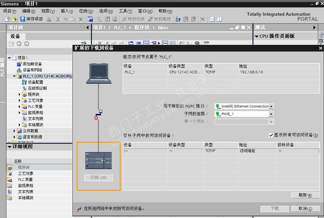Select PLC_1 row in configured nodes table
This screenshot has width=324, height=218.
click(221, 72)
